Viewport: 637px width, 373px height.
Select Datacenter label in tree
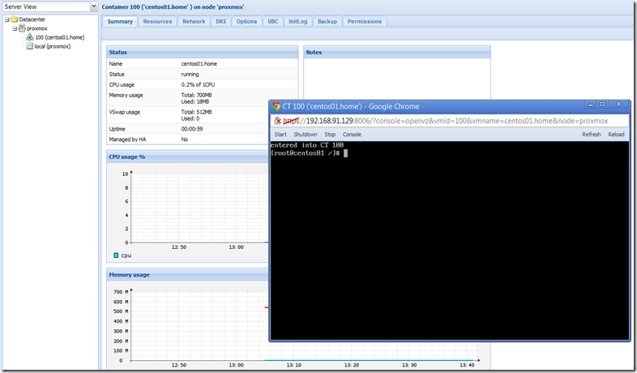pyautogui.click(x=32, y=19)
